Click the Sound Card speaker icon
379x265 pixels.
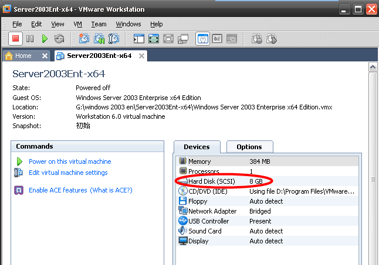click(182, 230)
